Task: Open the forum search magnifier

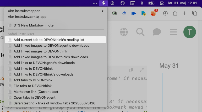Action: click(140, 32)
